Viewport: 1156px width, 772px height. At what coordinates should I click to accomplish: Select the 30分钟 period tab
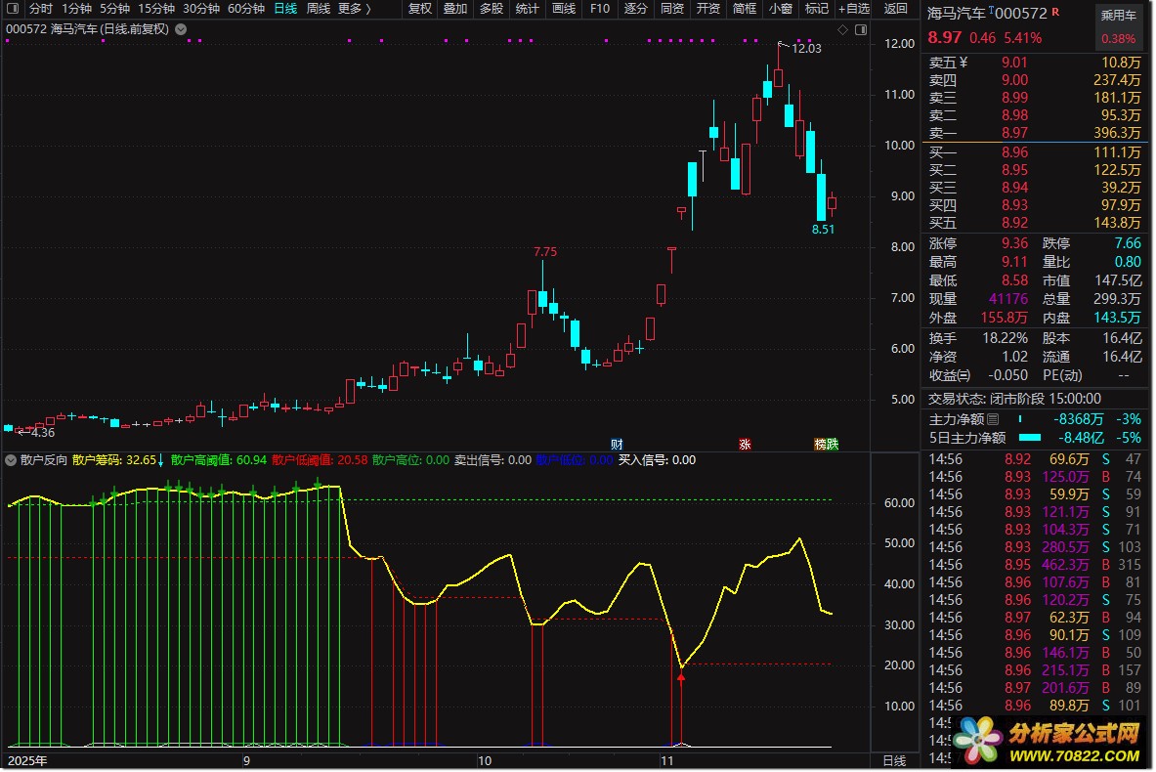tap(201, 9)
